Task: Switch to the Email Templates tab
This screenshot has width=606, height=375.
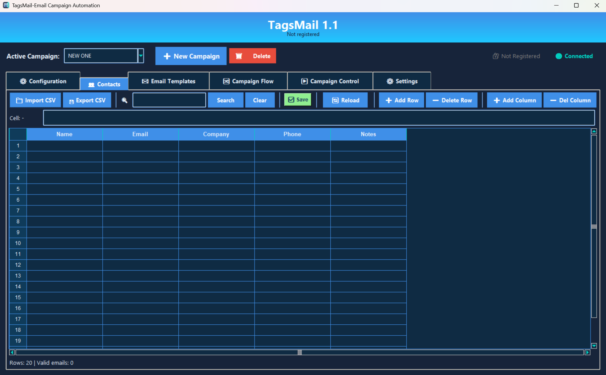Action: pyautogui.click(x=169, y=81)
